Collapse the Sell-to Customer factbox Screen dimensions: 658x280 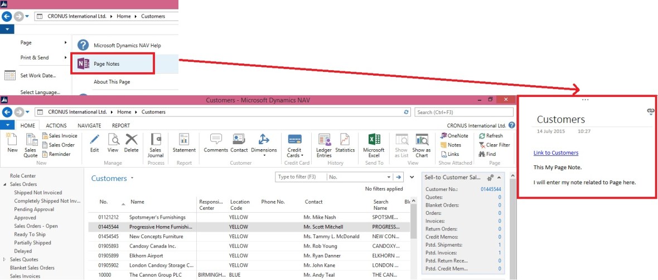(499, 178)
